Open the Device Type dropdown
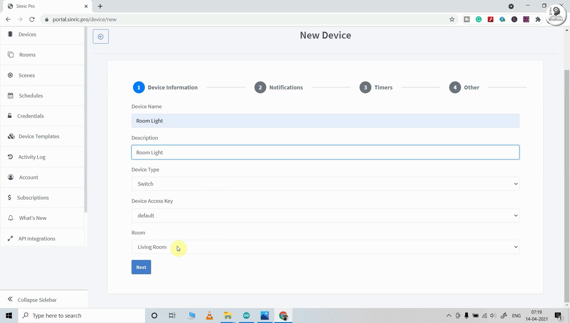570x323 pixels. 325,184
